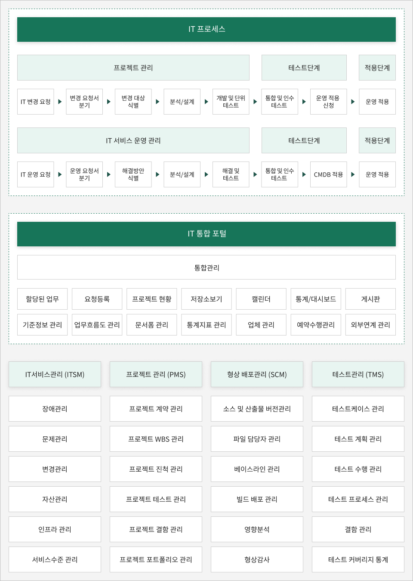Open the 테스트관리 (TMS) column header

coord(358,374)
